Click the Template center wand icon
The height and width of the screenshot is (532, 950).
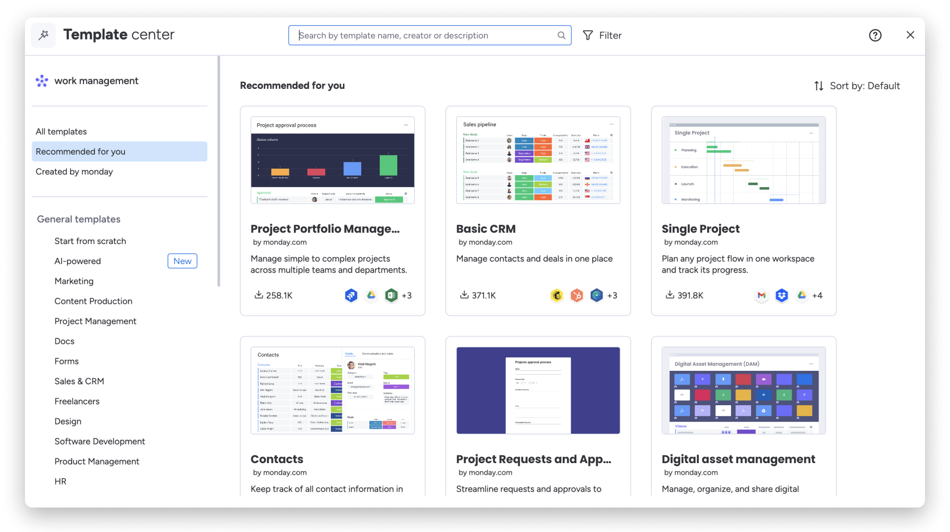43,35
